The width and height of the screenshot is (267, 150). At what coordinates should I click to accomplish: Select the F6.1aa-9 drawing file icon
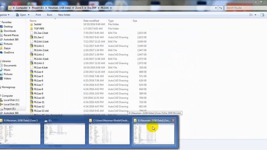pos(32,93)
